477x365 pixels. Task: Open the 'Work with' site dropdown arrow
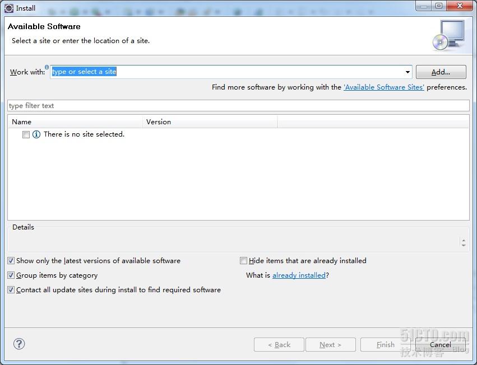pyautogui.click(x=407, y=72)
